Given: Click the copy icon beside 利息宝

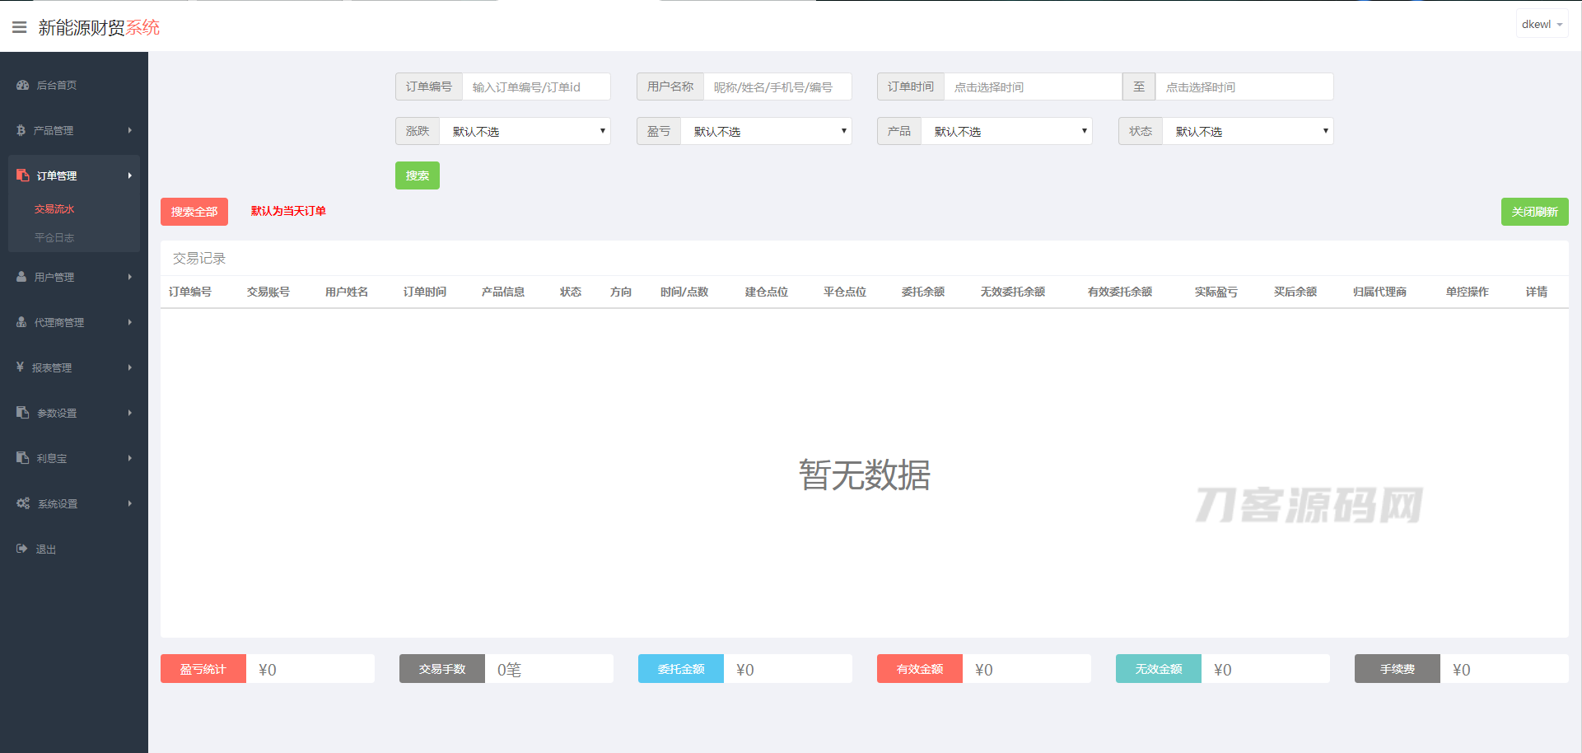Looking at the screenshot, I should pos(22,458).
